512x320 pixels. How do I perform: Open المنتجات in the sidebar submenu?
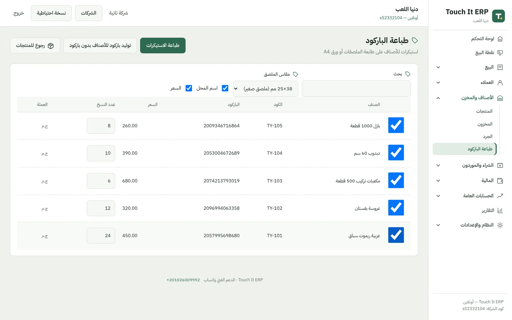(465, 111)
